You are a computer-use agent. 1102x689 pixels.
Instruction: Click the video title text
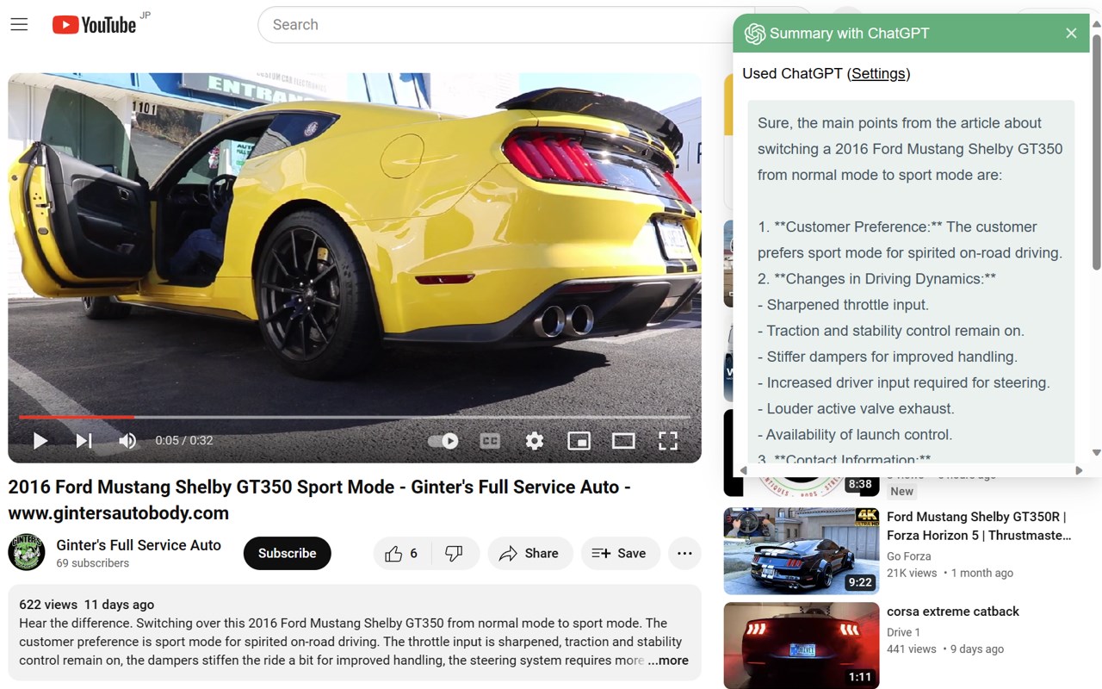click(x=319, y=500)
